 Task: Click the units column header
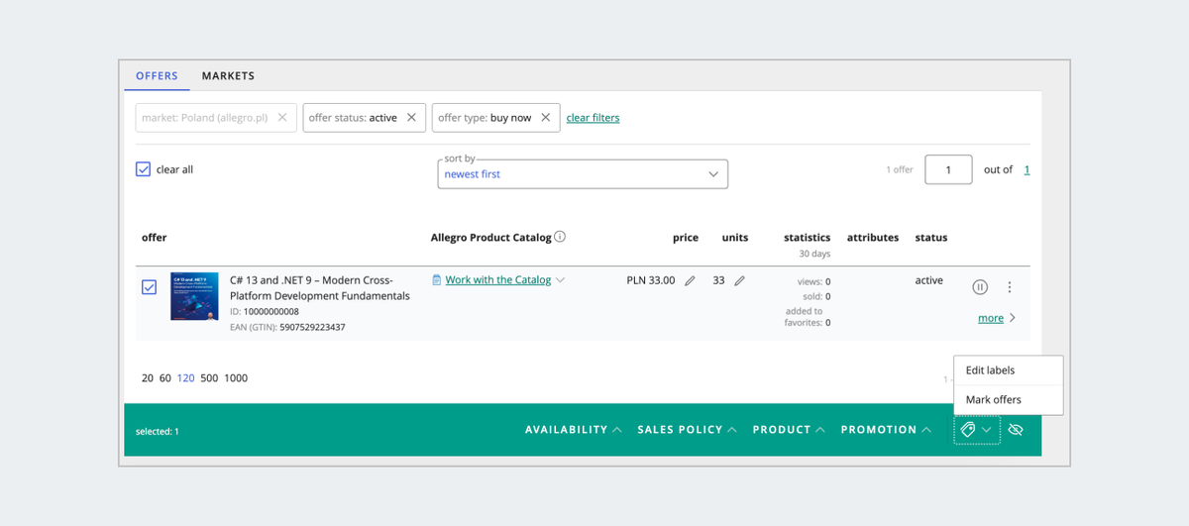coord(735,238)
